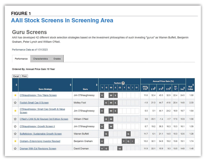This screenshot has width=206, height=161.
Task: Select the Y factor header box
Action: pyautogui.click(x=124, y=88)
